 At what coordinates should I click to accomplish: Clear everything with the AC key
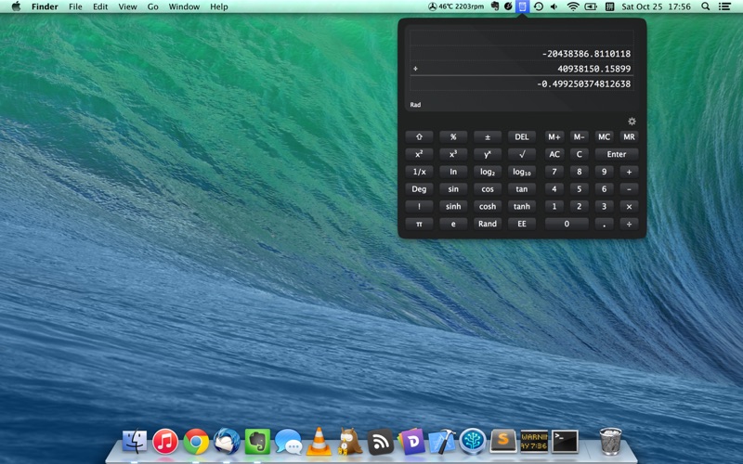point(554,154)
